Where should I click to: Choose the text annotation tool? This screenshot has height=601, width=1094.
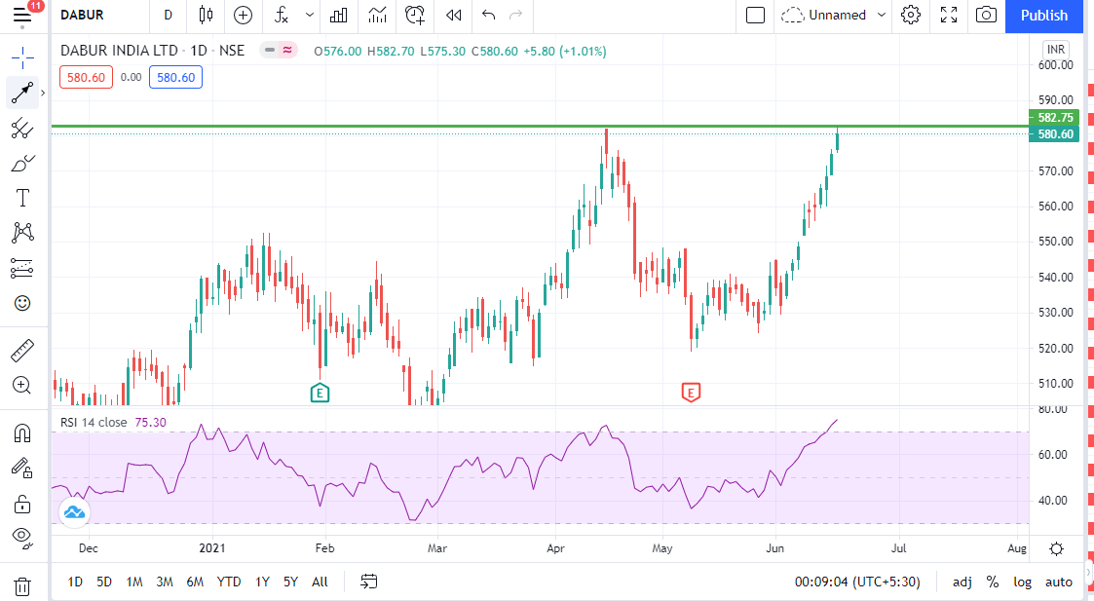click(x=21, y=198)
